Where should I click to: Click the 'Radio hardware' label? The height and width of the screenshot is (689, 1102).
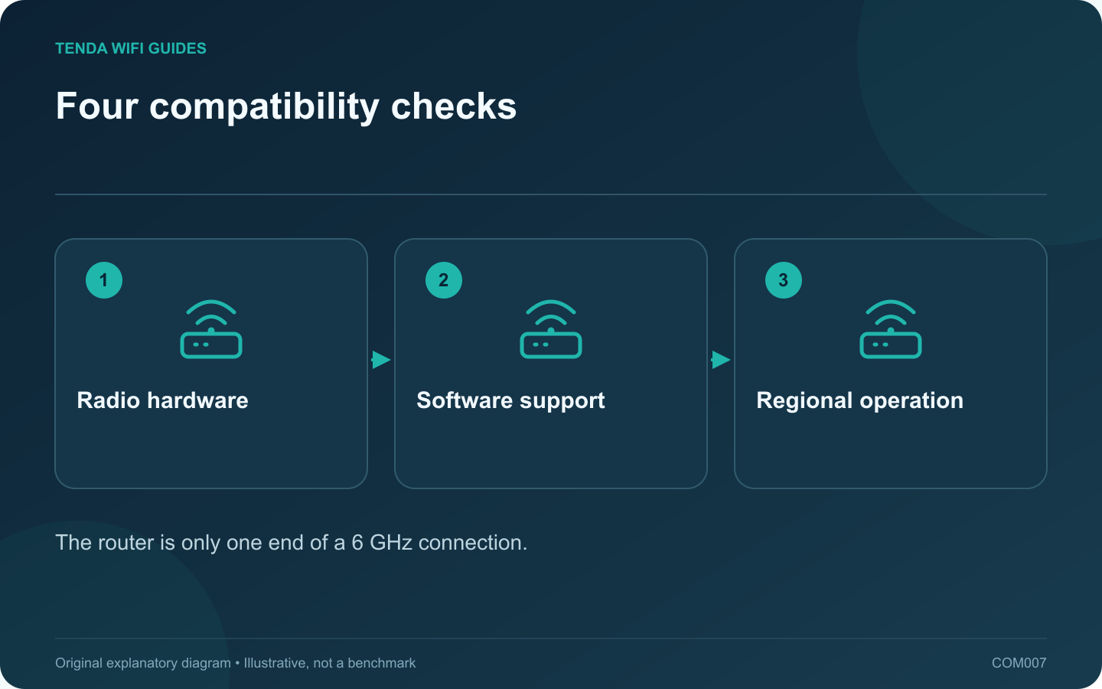pyautogui.click(x=163, y=400)
